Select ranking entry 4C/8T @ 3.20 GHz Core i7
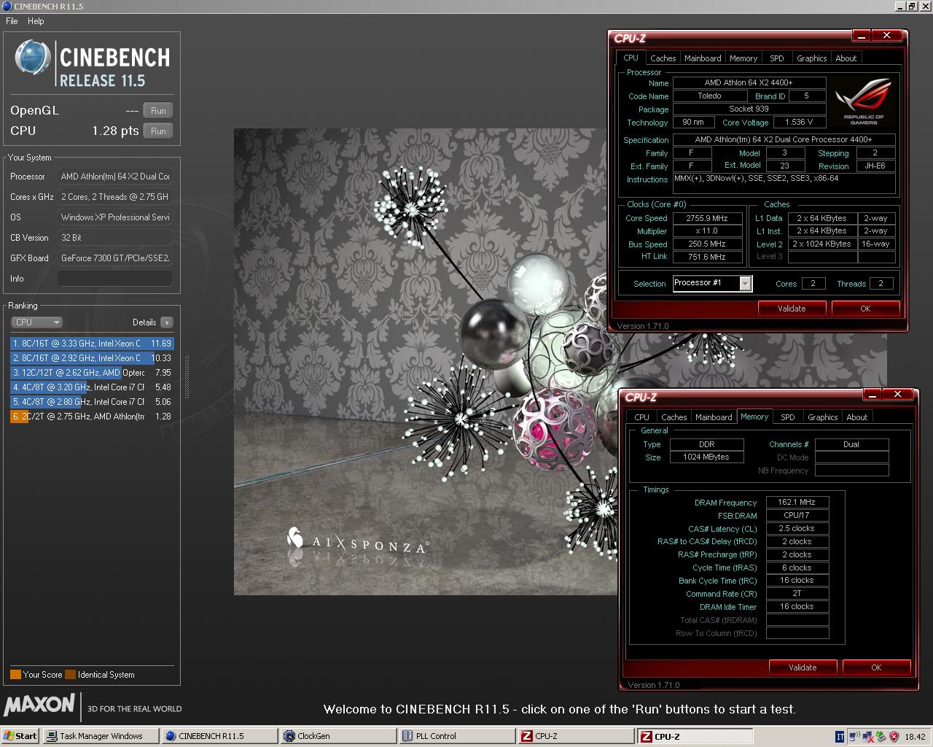The image size is (933, 747). click(92, 387)
